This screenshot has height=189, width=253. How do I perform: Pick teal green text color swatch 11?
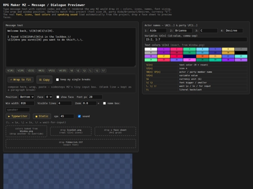point(189,53)
